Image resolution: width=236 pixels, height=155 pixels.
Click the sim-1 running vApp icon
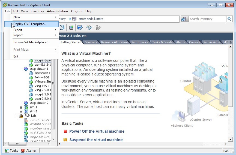[26, 107]
